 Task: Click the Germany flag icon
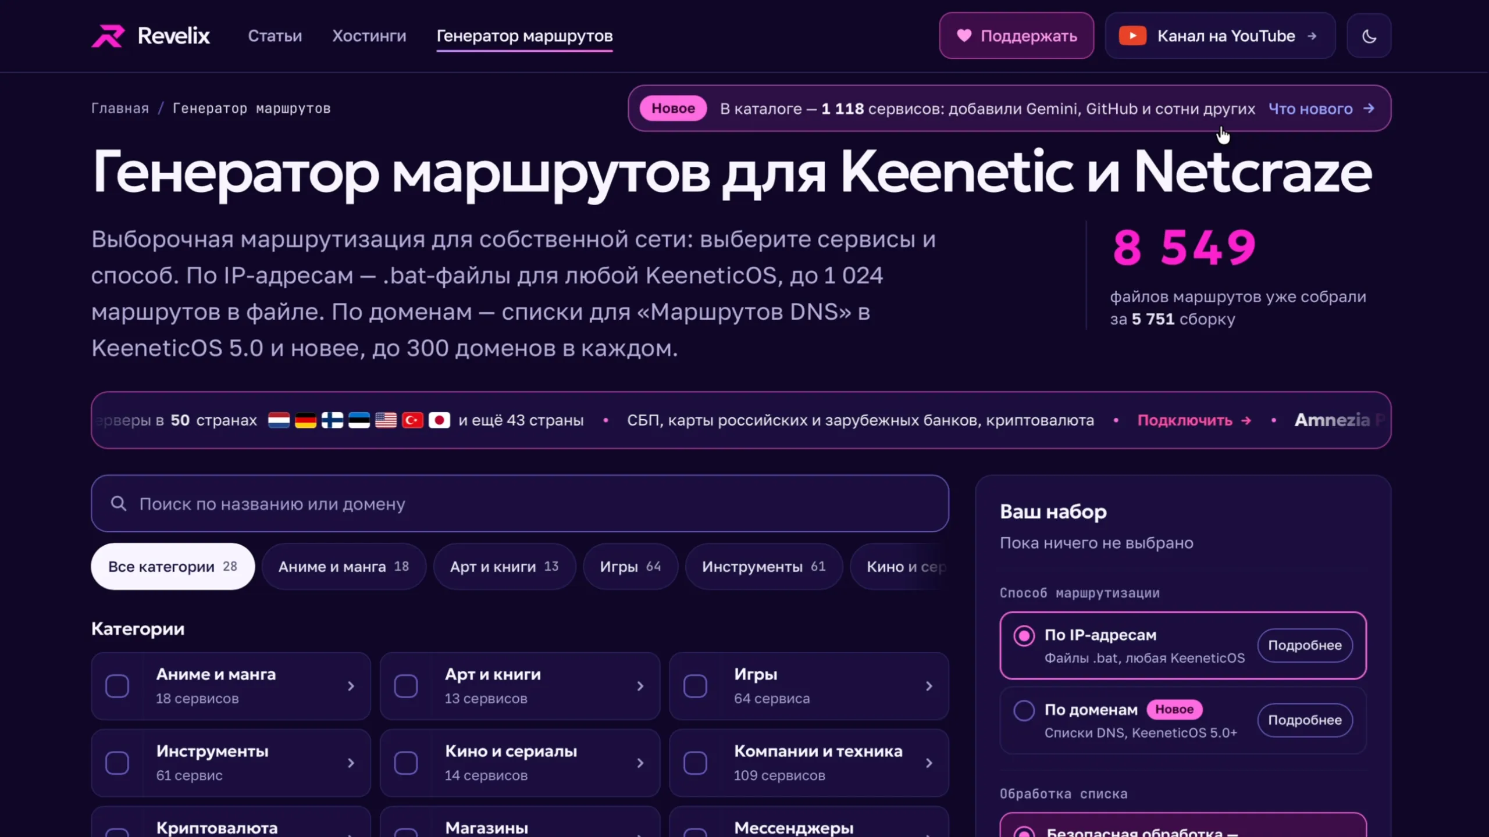click(305, 420)
